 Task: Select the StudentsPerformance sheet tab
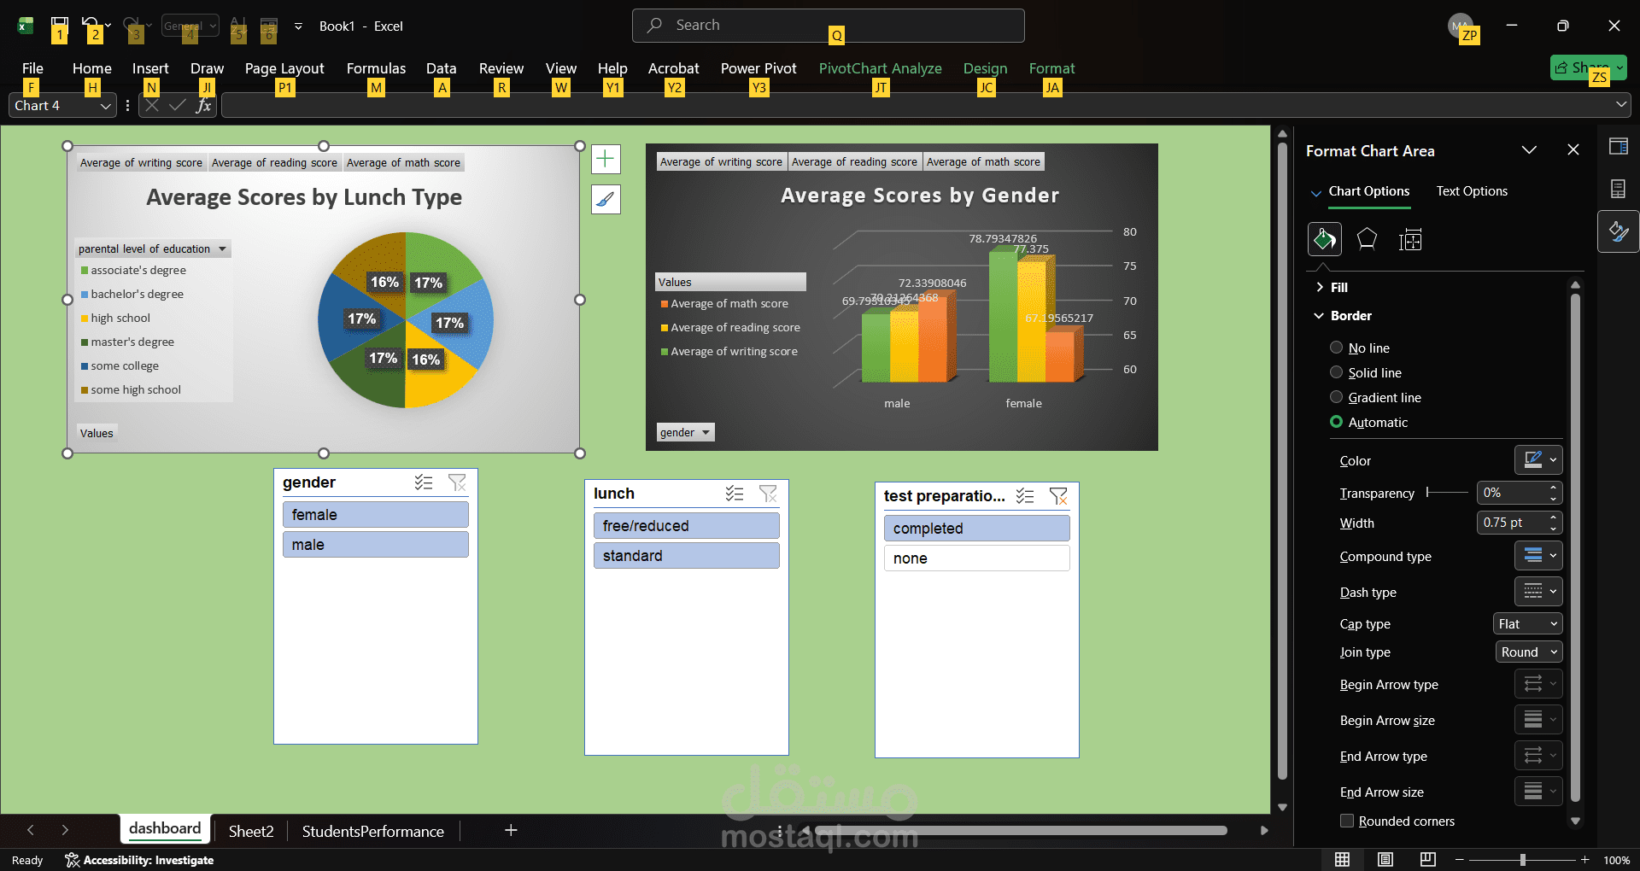372,831
